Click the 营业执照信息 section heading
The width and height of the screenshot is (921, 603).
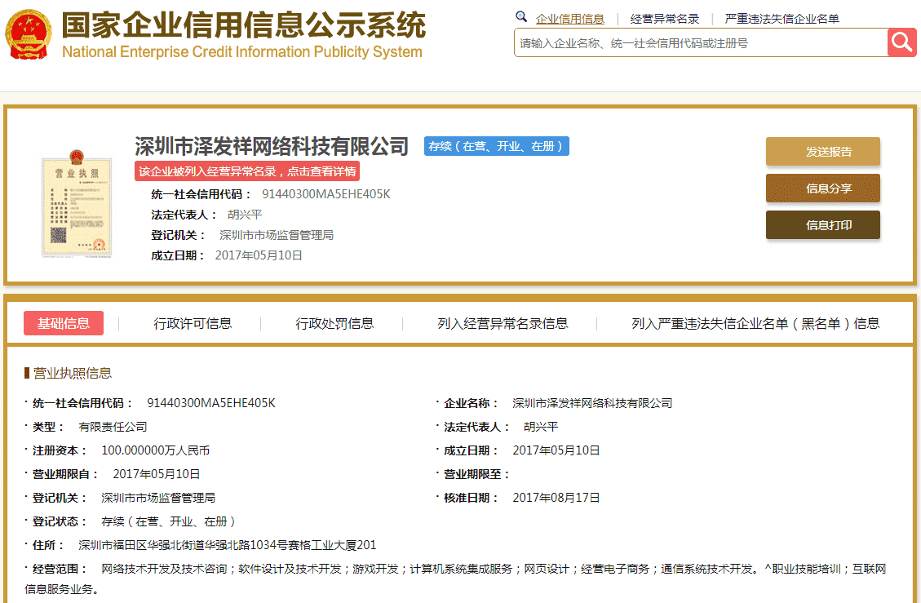click(73, 373)
